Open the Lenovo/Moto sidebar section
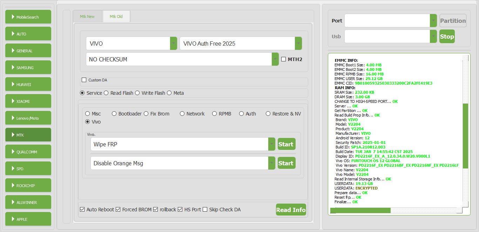 pos(28,118)
